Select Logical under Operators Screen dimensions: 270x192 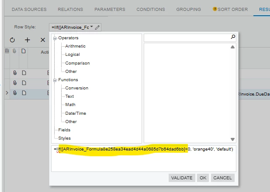[73, 55]
